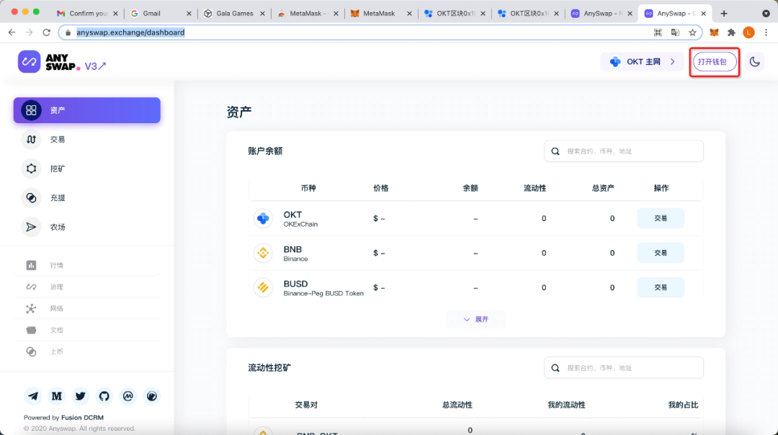Click the 交易 swap arrows icon
Image resolution: width=778 pixels, height=435 pixels.
[31, 140]
